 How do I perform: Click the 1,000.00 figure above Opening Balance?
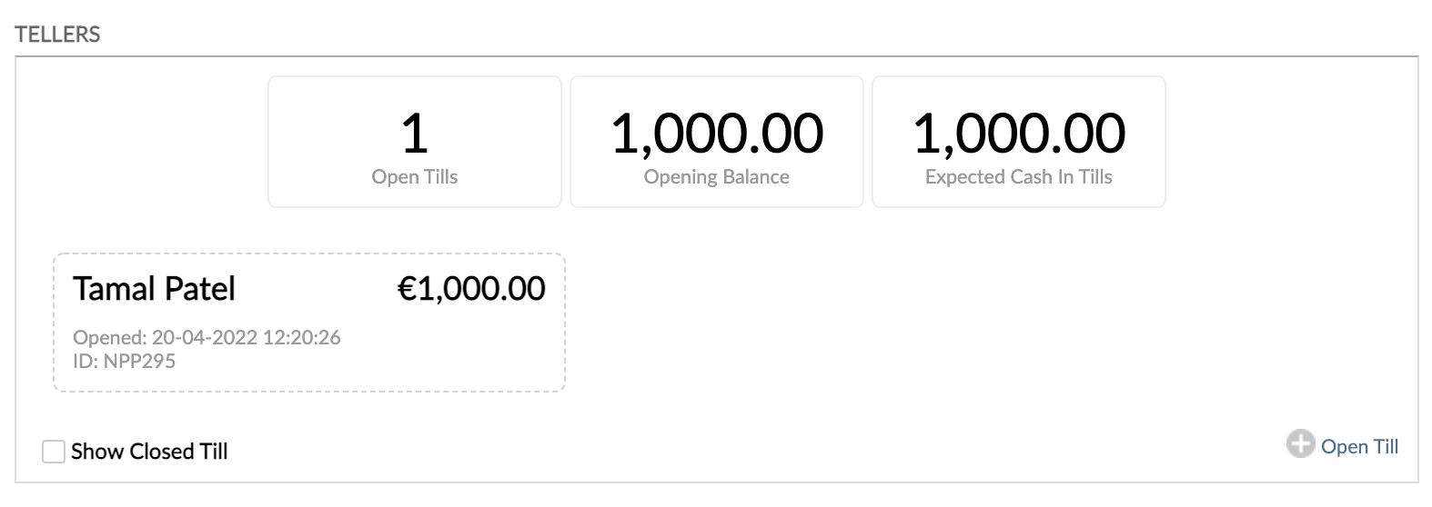click(716, 133)
